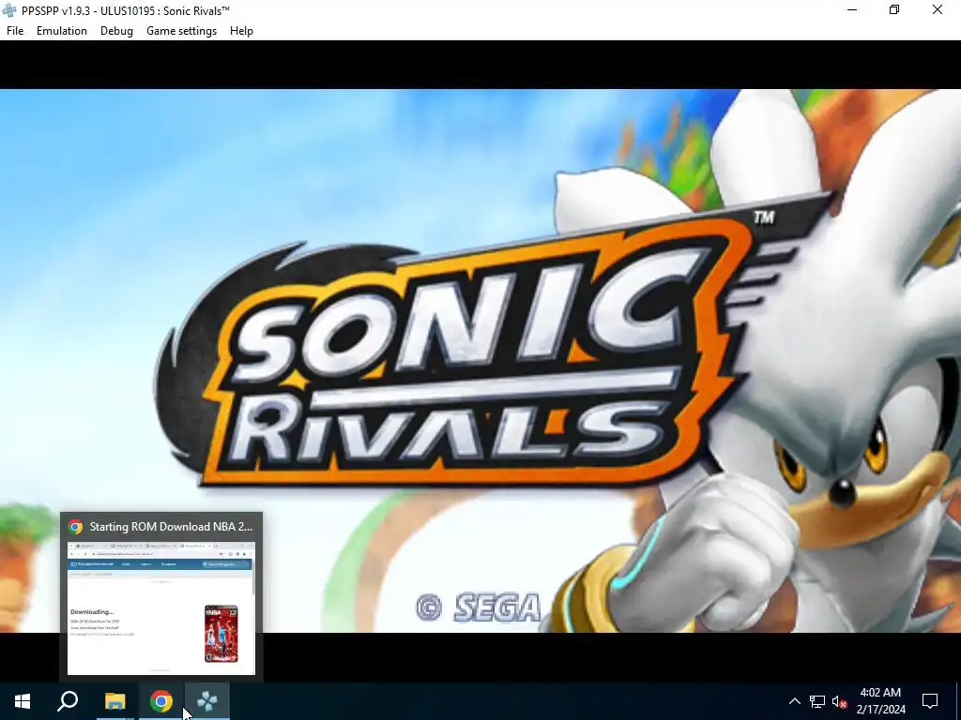The width and height of the screenshot is (961, 720).
Task: Close the PPSSPP window
Action: [x=938, y=9]
